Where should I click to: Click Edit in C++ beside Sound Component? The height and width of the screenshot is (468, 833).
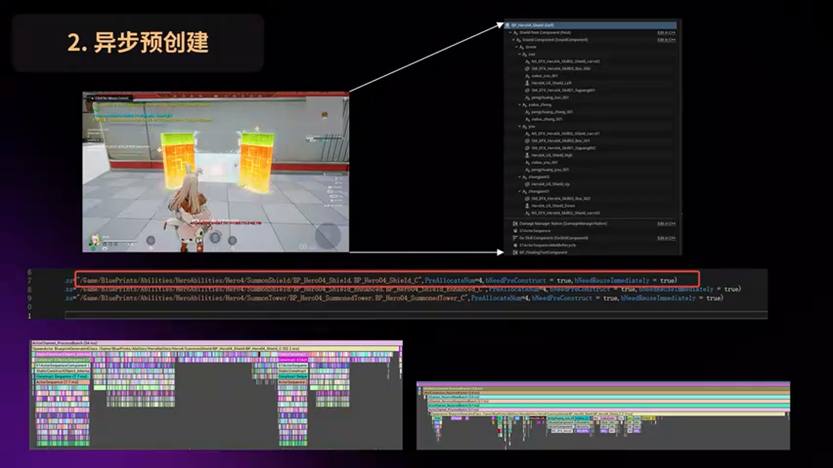tap(666, 40)
